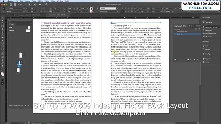Toggle Superscript formatting
This screenshot has width=221, height=124.
click(x=44, y=9)
